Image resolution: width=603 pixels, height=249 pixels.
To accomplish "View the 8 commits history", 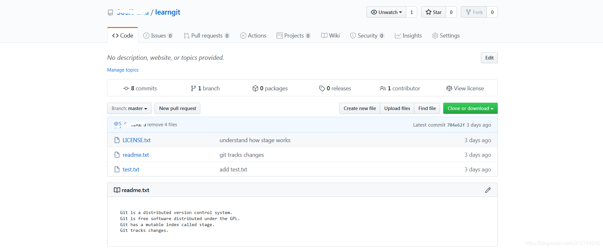I will pos(140,88).
